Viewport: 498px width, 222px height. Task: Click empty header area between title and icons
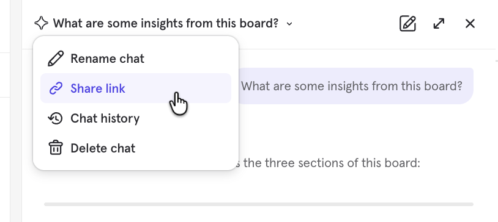(x=344, y=23)
